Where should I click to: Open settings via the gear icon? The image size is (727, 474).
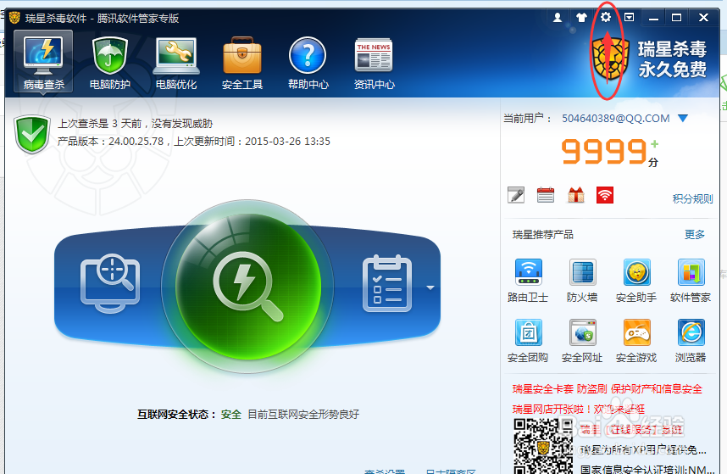pos(606,17)
